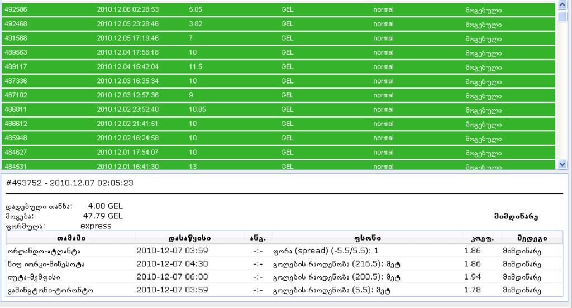Click the scroll up arrow of the list
Viewport: 572px width, 308px height.
(x=562, y=5)
